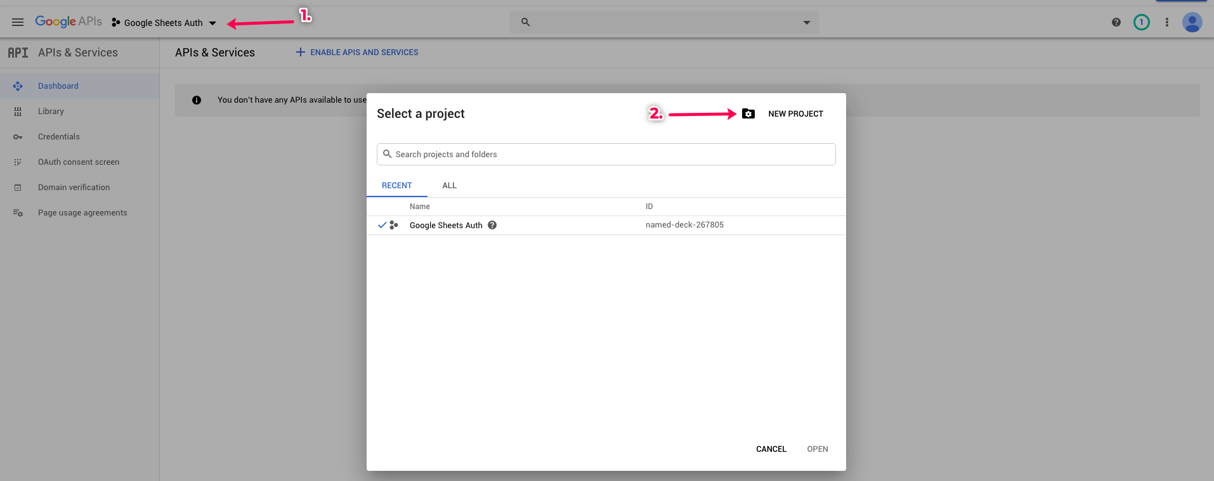Screen dimensions: 1214x481
Task: Select the Google Sheets Auth project row
Action: pyautogui.click(x=606, y=226)
